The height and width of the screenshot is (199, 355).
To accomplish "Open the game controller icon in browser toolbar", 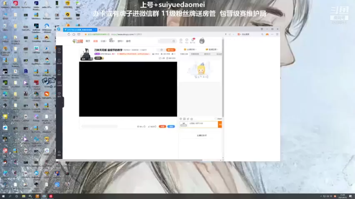I will (x=267, y=34).
